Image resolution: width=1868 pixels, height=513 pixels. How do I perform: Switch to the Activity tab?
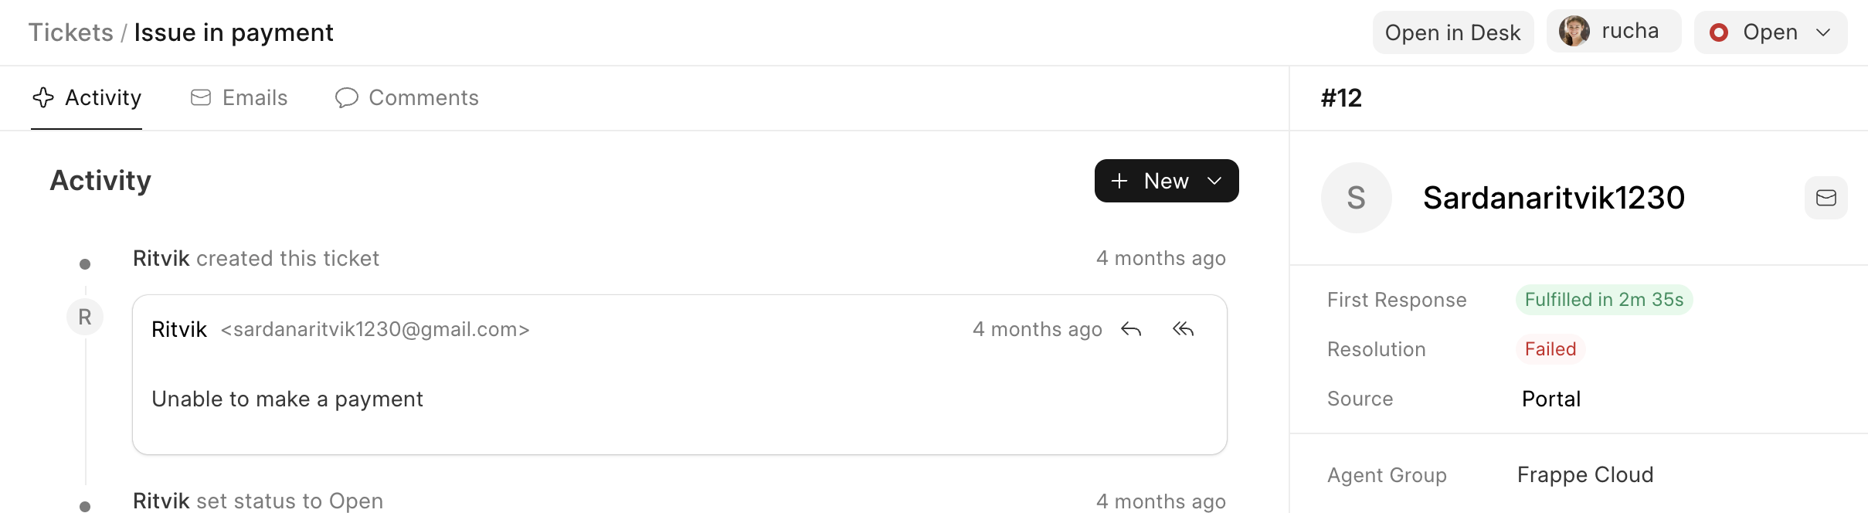click(x=87, y=98)
